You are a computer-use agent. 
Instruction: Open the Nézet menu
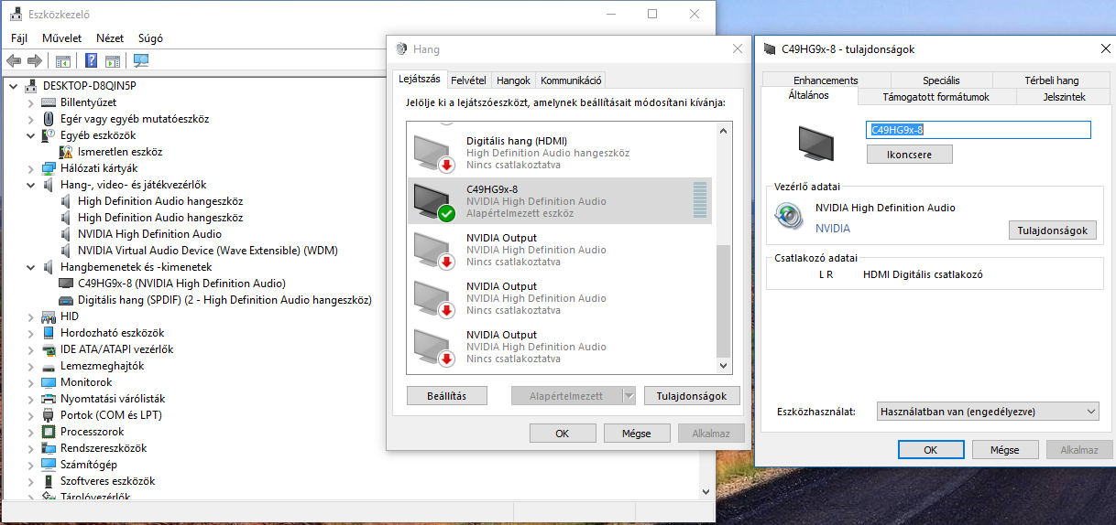[110, 38]
